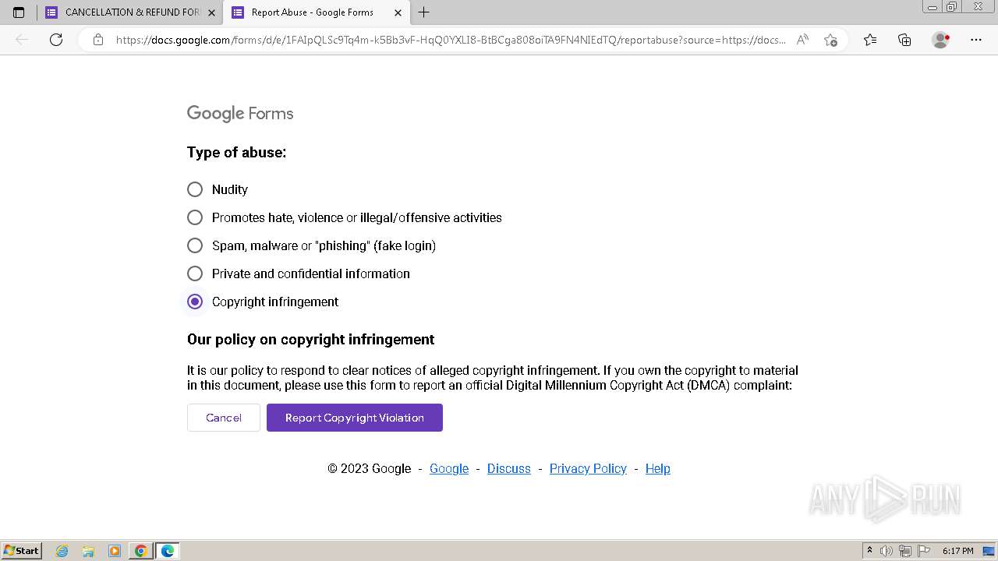Close the Report Abuse tab
Viewport: 998px width, 561px height.
point(398,12)
